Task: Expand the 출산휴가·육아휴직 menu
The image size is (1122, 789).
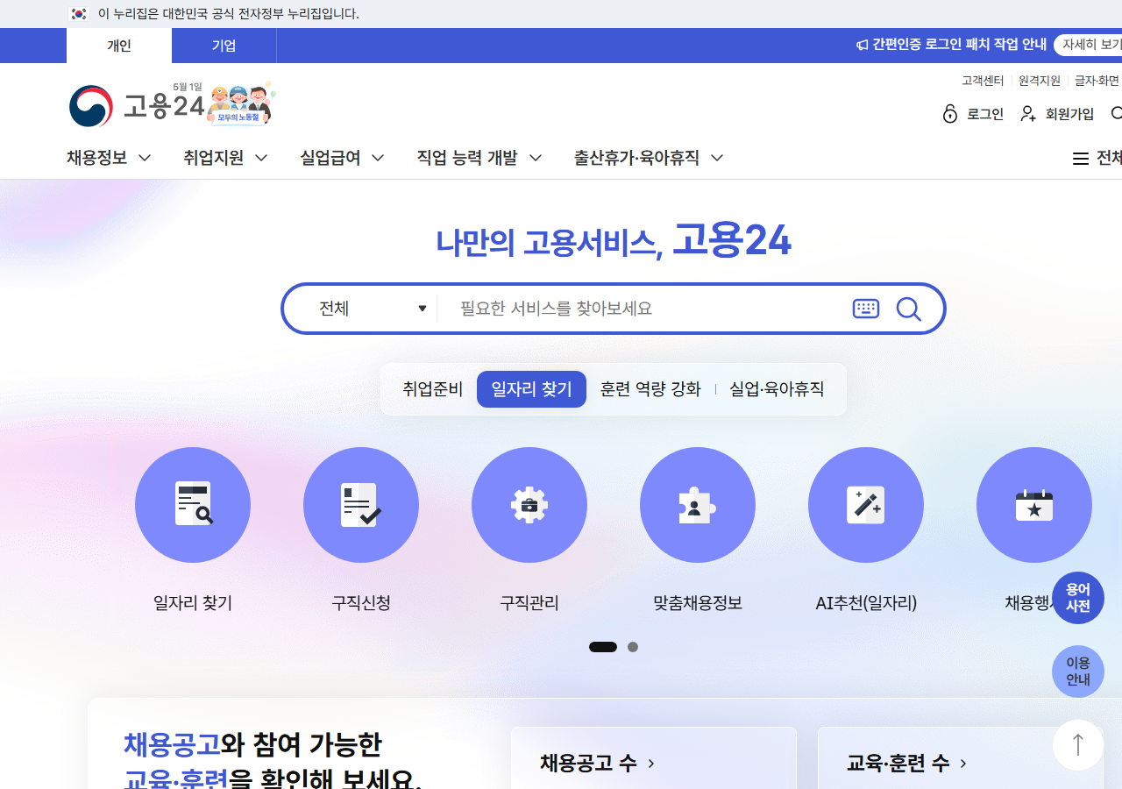Action: (x=649, y=158)
